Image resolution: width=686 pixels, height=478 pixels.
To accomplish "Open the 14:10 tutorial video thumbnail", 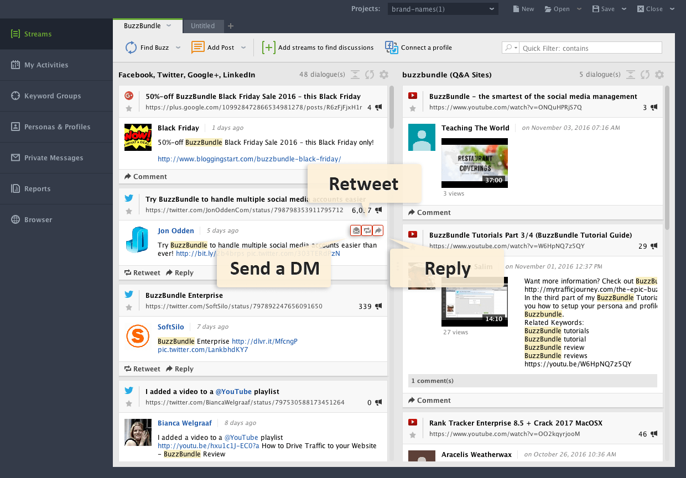I will pos(475,301).
